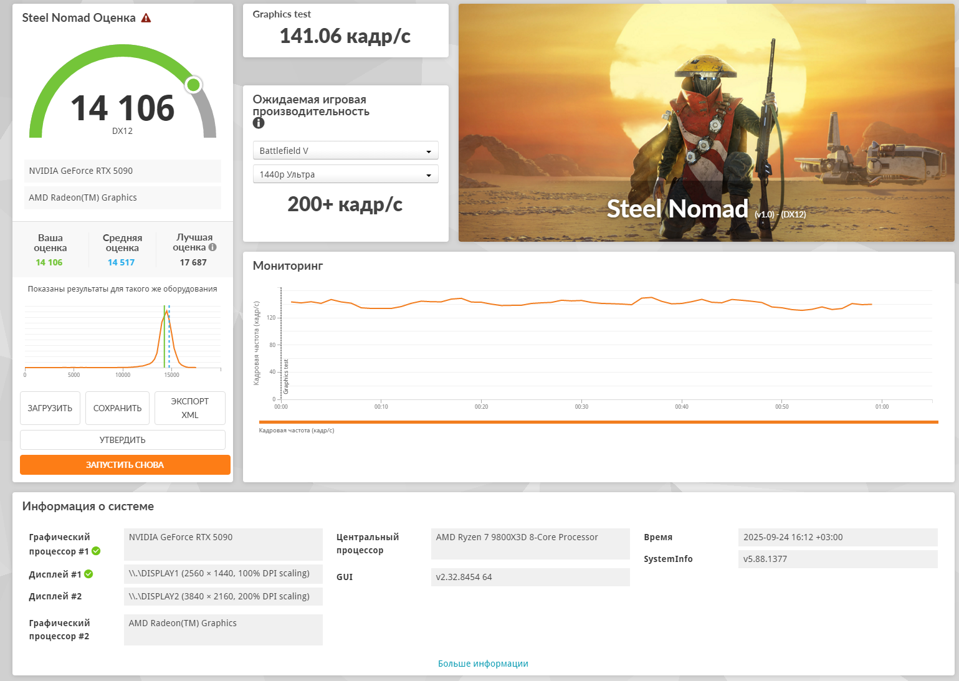Click the timestamp 2025-09-24 16:12 +03:00

click(x=838, y=537)
